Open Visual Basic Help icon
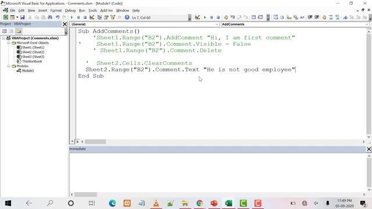 (x=127, y=17)
